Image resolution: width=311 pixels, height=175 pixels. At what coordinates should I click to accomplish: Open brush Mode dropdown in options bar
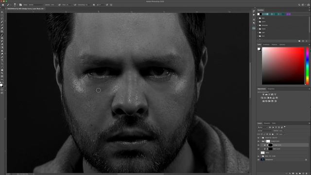tap(36, 5)
